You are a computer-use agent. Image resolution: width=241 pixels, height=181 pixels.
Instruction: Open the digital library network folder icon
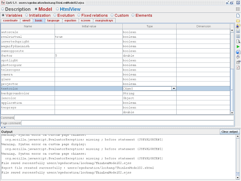click(238, 26)
